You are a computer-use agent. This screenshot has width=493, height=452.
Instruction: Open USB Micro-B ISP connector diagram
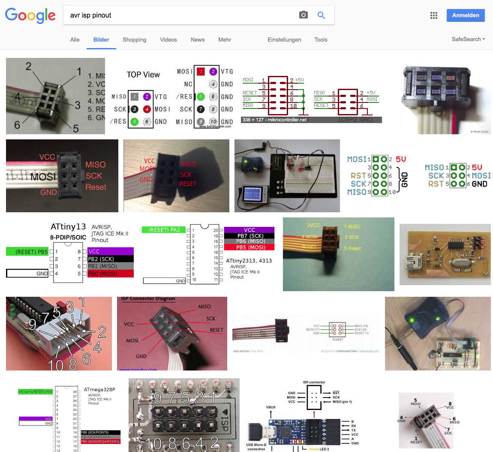point(303,415)
